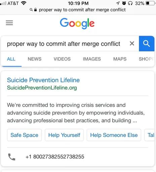Open the hamburger menu
156x172 pixels.
[x=9, y=23]
